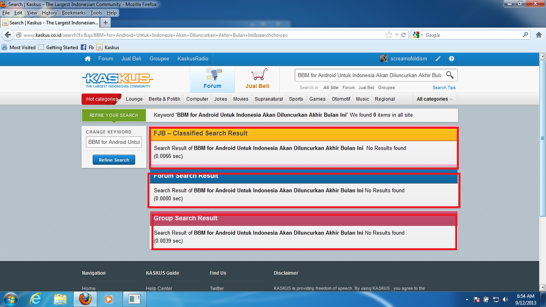
Task: Click the KASKUS logo
Action: [117, 80]
